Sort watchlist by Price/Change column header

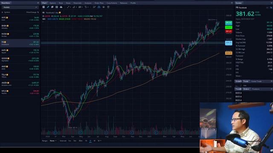coord(32,12)
